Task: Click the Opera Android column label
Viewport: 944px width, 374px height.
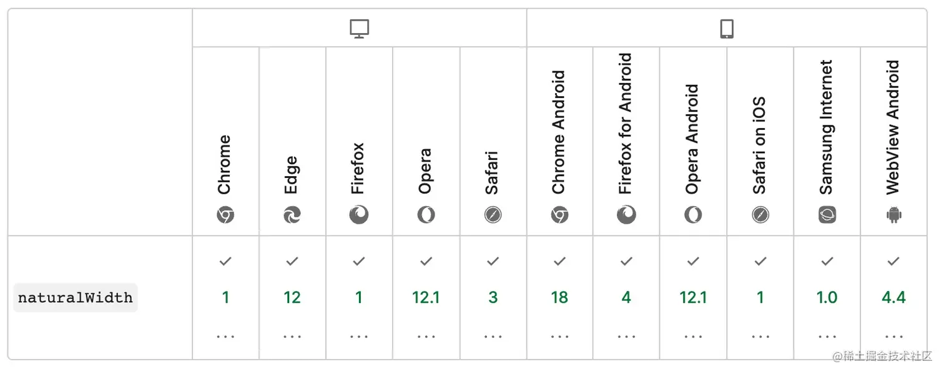Action: [692, 139]
